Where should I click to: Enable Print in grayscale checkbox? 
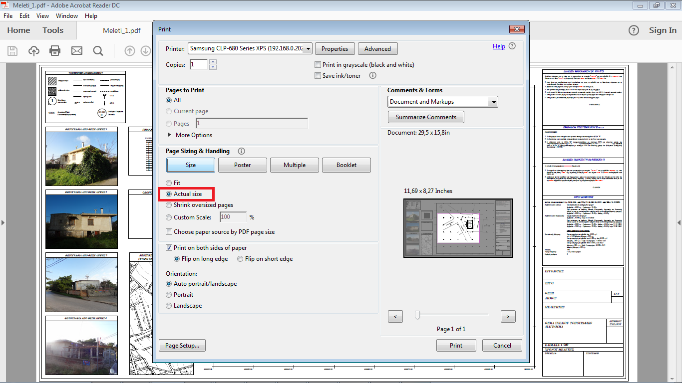318,65
